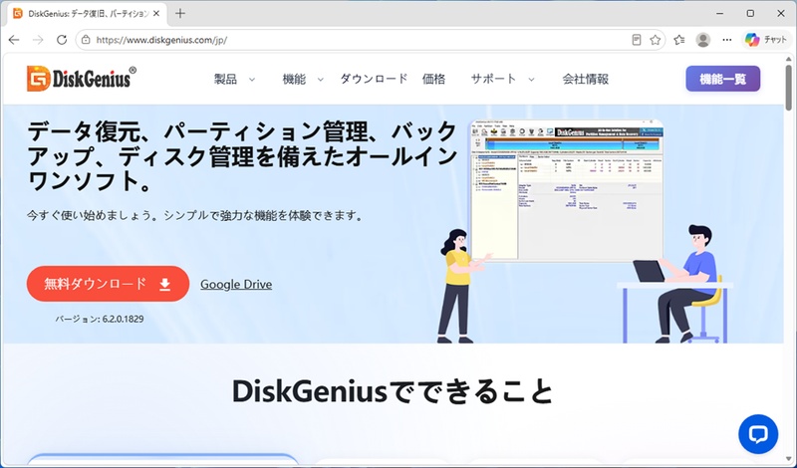The height and width of the screenshot is (468, 797).
Task: Reload the page with the refresh icon
Action: 62,40
